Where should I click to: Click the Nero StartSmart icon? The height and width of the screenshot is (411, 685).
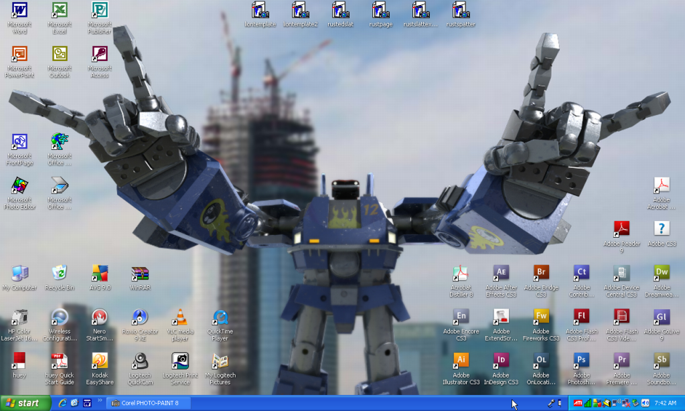pyautogui.click(x=100, y=317)
